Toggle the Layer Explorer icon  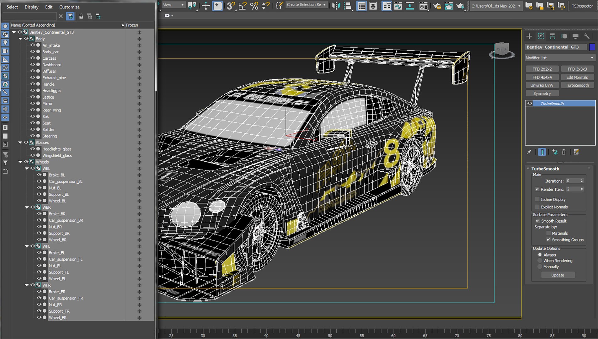373,6
